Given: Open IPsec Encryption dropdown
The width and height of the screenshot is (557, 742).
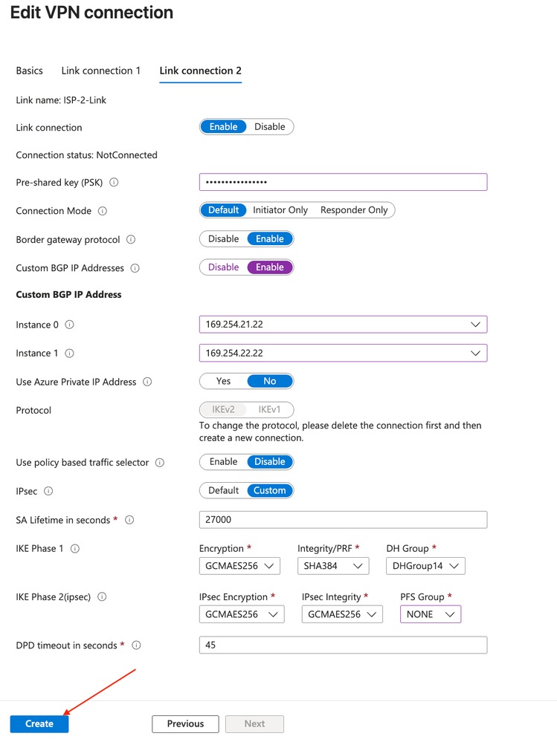Looking at the screenshot, I should pos(242,614).
